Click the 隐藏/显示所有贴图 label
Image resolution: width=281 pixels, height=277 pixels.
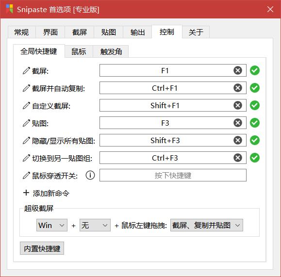click(x=64, y=141)
